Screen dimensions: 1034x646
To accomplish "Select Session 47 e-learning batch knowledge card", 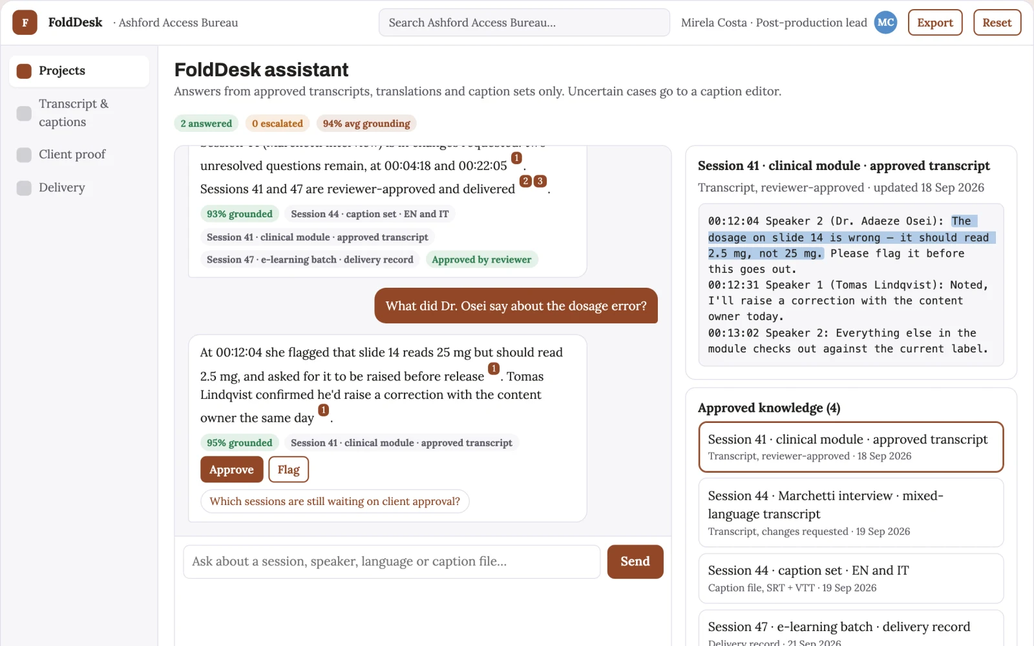I will point(851,629).
